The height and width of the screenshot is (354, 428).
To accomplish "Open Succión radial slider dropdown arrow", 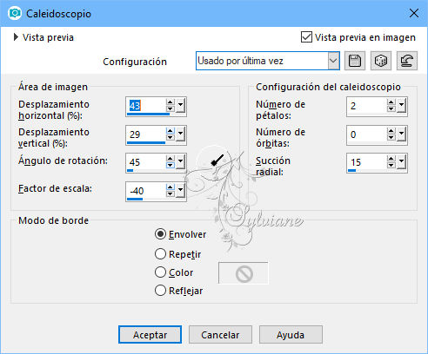I will (x=401, y=161).
